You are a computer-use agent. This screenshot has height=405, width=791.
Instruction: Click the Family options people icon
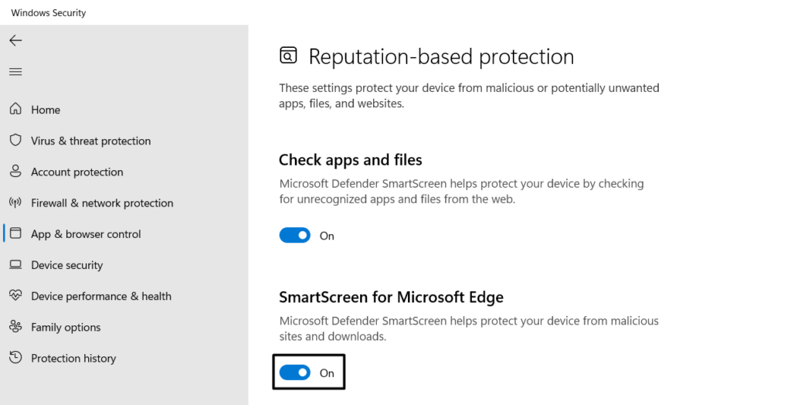pyautogui.click(x=15, y=327)
